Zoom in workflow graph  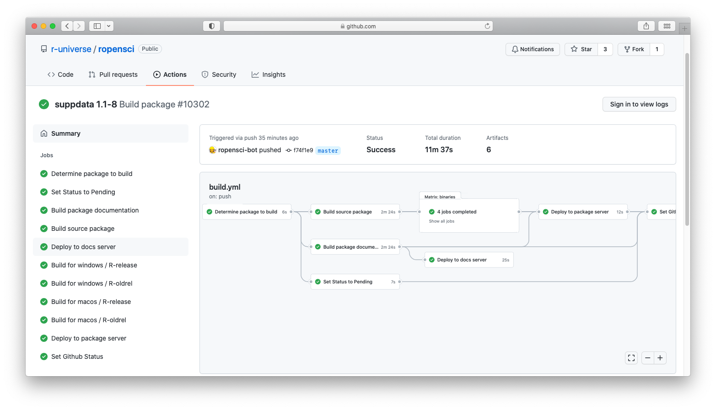click(x=660, y=358)
